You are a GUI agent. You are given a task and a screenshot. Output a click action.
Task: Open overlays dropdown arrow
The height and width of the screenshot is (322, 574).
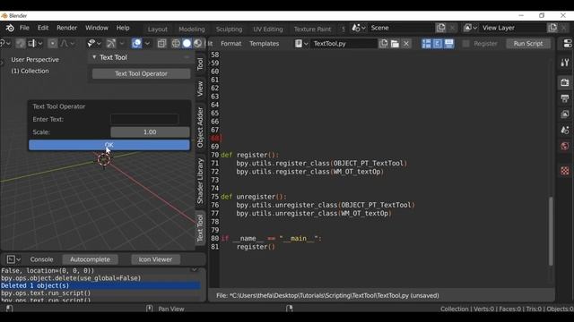pyautogui.click(x=147, y=44)
